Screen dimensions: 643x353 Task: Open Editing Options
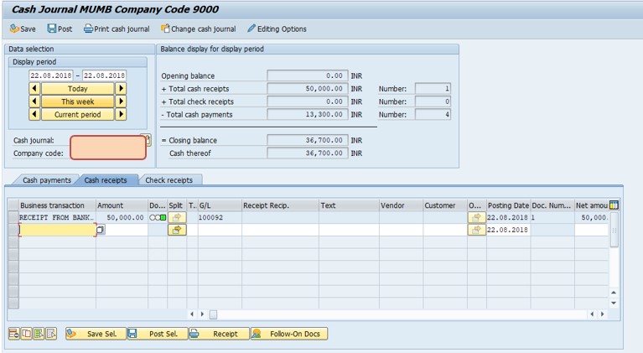pos(277,29)
